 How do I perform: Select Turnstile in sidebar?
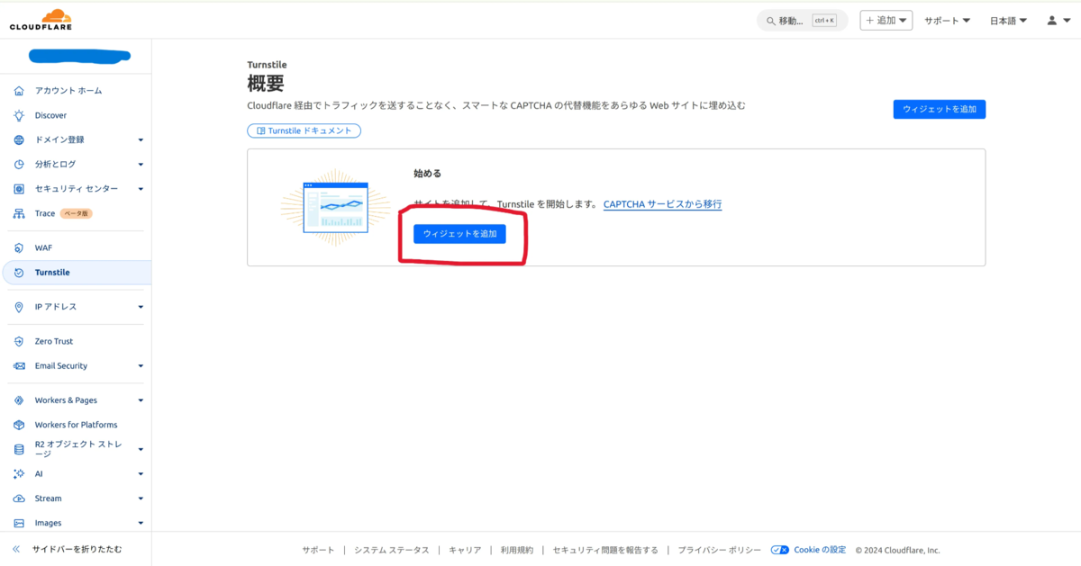click(52, 273)
